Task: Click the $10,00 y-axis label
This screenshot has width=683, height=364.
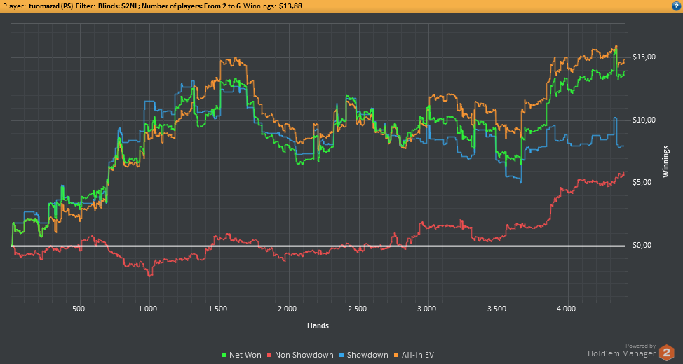Action: 642,120
